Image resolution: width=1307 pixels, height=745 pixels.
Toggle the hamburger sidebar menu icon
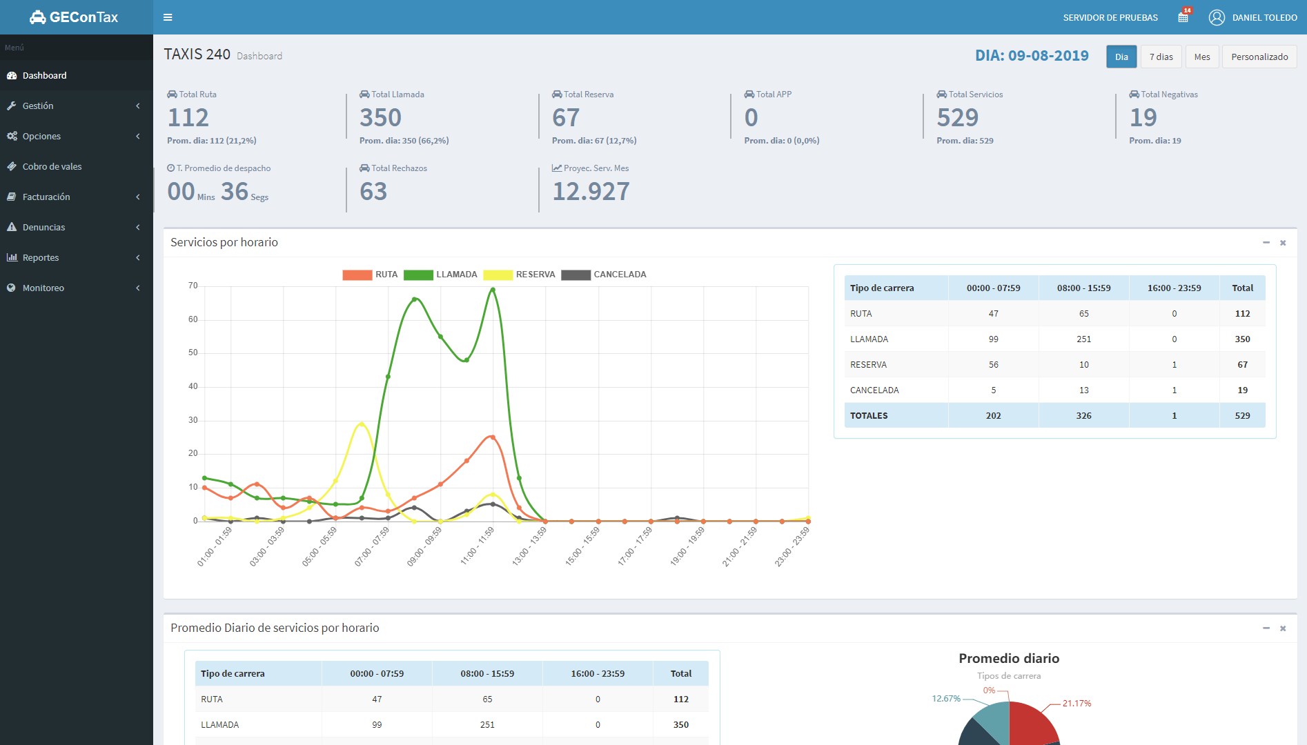tap(168, 17)
